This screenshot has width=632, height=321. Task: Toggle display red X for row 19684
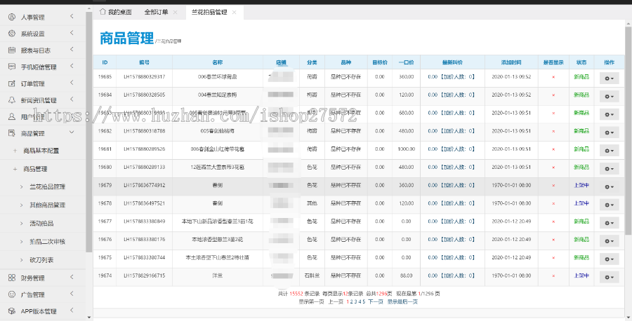(553, 95)
